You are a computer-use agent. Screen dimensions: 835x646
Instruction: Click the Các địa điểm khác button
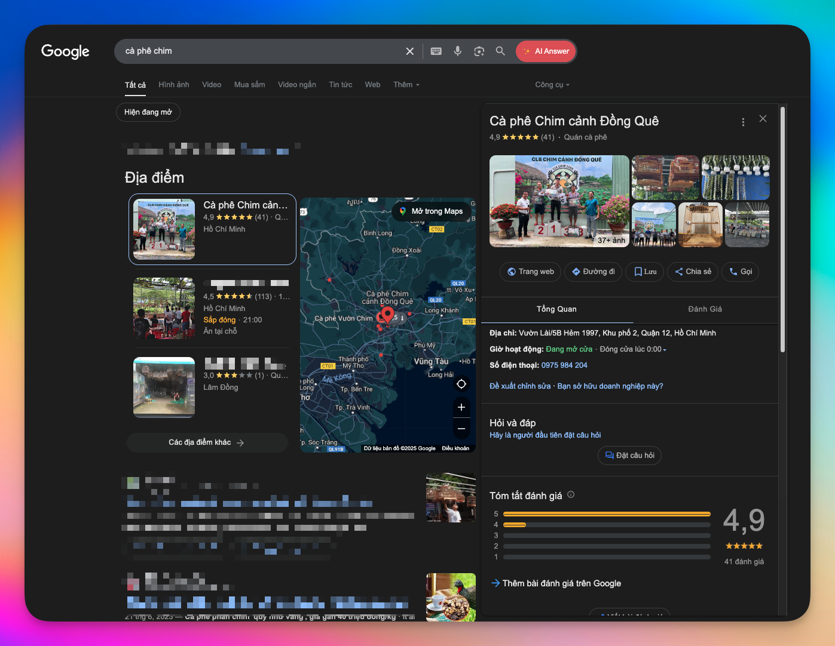207,442
